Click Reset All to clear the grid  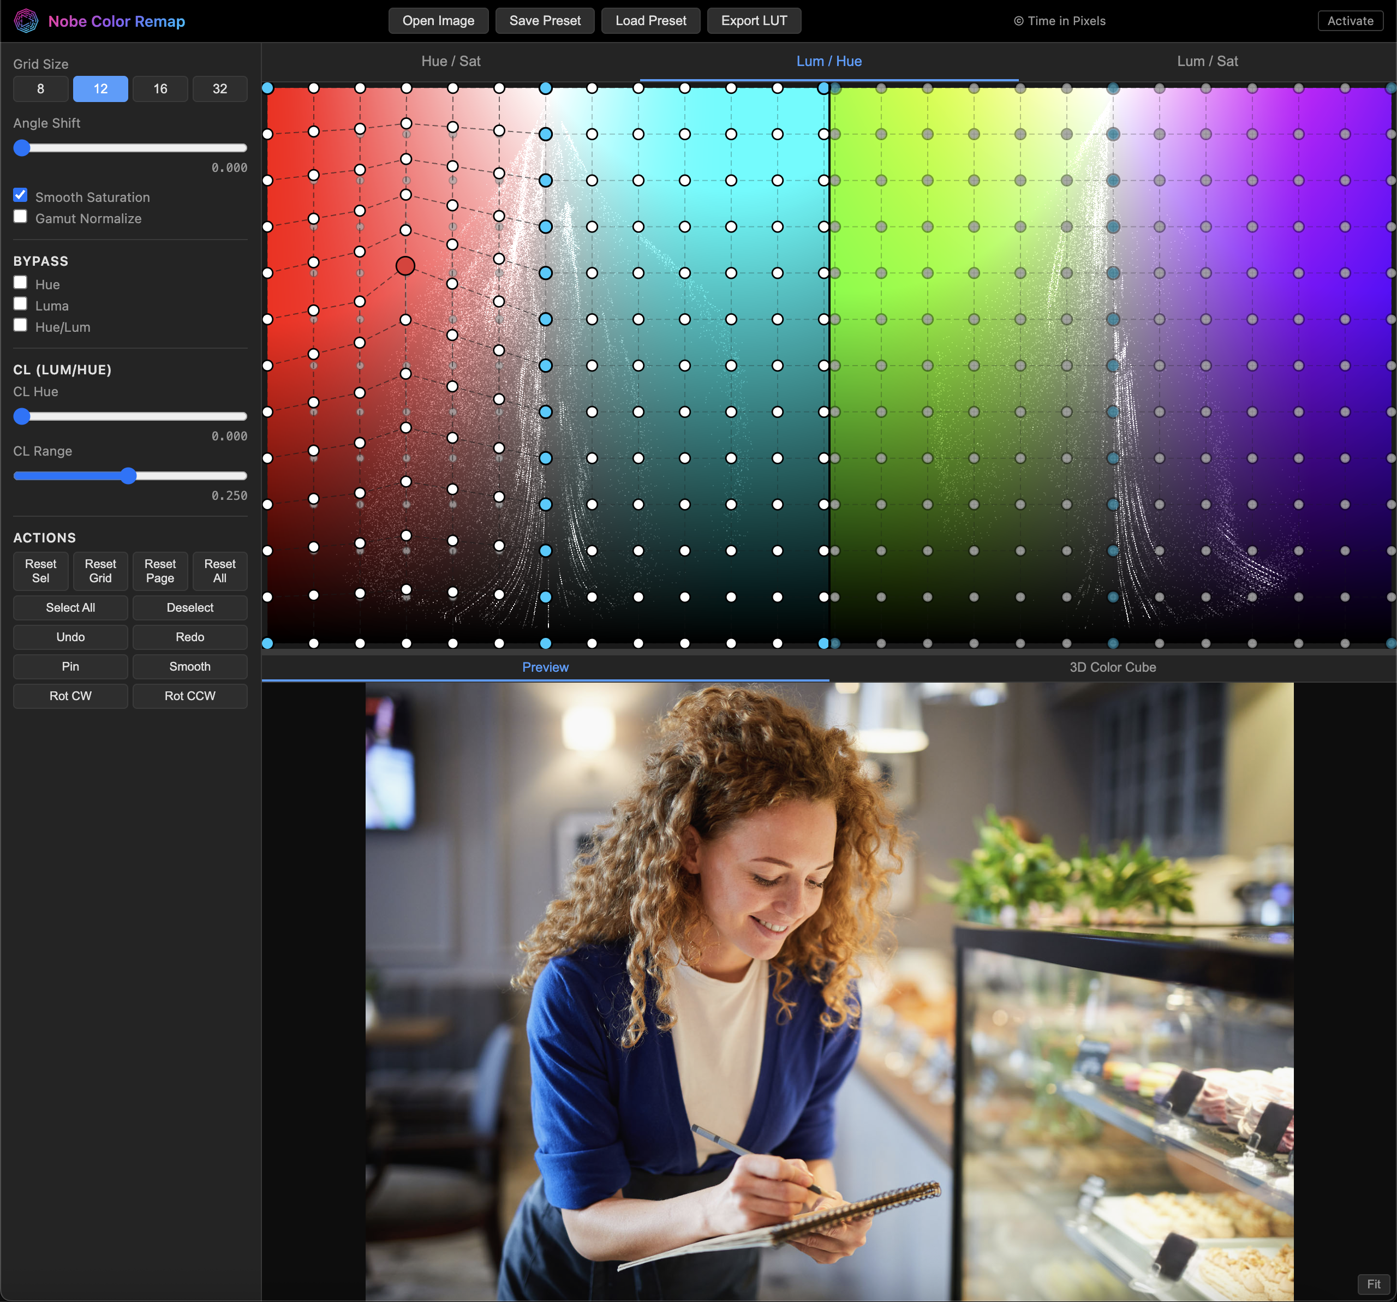point(219,571)
